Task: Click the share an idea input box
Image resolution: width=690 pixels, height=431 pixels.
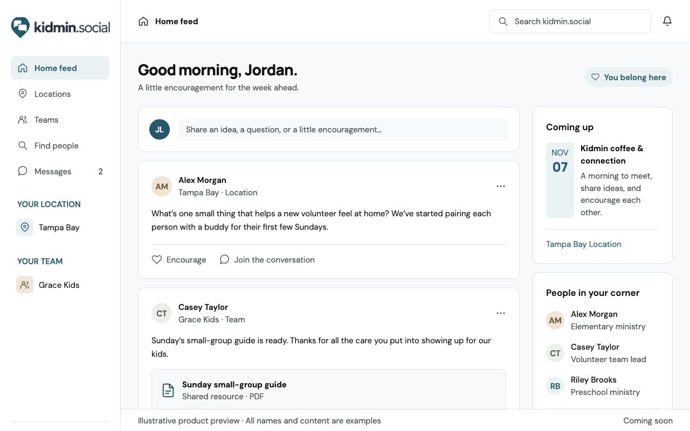Action: tap(343, 130)
